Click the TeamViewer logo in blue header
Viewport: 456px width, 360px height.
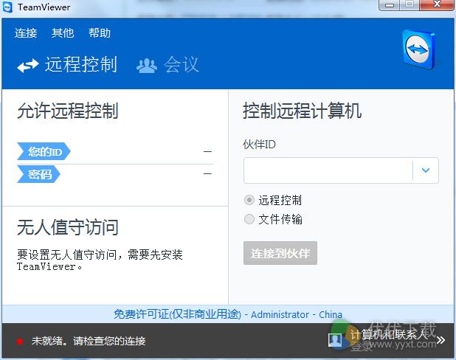[419, 49]
